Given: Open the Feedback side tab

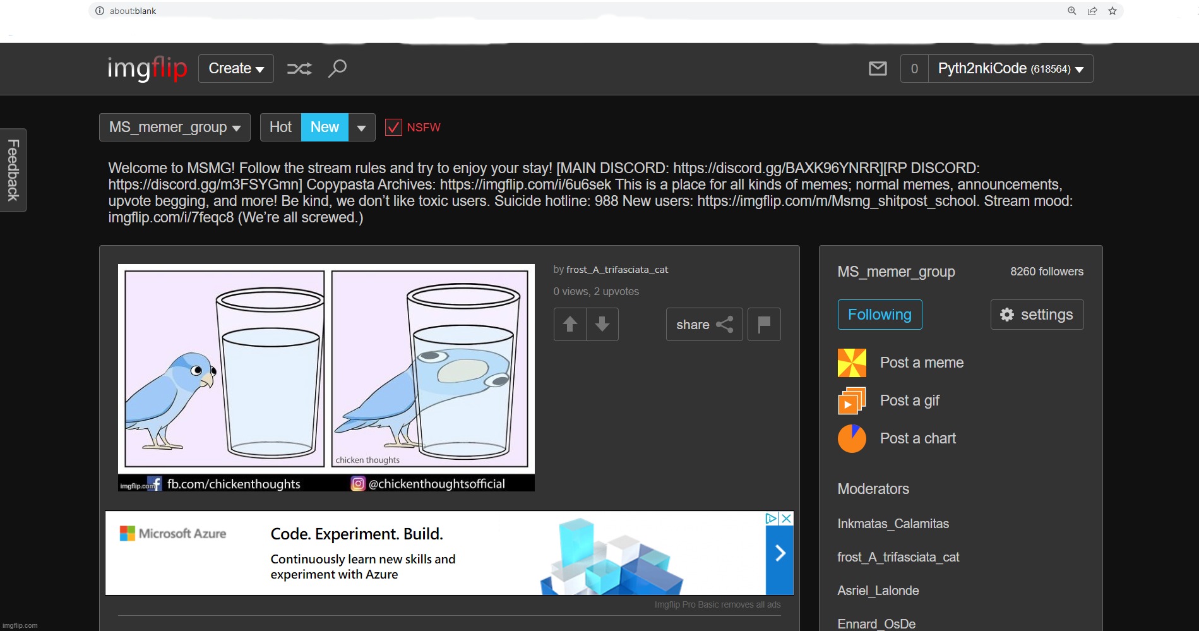Looking at the screenshot, I should coord(13,170).
